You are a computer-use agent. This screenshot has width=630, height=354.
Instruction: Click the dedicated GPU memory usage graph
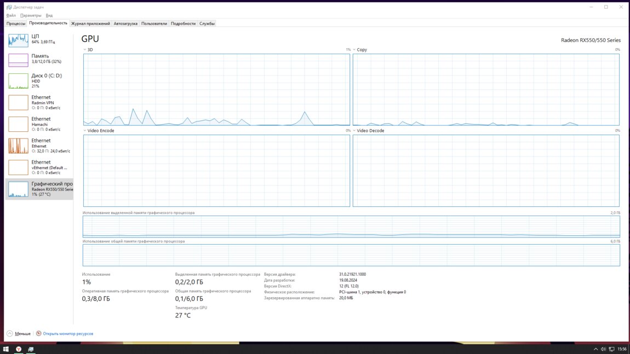351,227
